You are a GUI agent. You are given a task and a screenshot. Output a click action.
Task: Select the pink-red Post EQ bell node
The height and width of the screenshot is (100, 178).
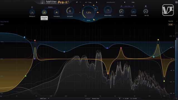pos(121,48)
